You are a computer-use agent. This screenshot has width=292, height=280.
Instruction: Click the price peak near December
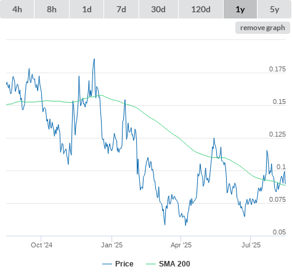[x=94, y=59]
